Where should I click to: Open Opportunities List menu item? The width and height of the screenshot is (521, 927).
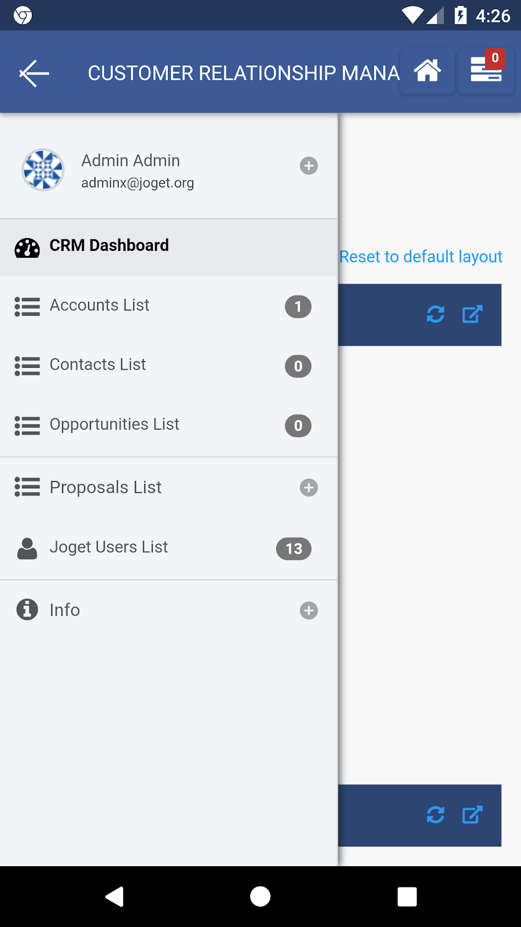pyautogui.click(x=168, y=425)
